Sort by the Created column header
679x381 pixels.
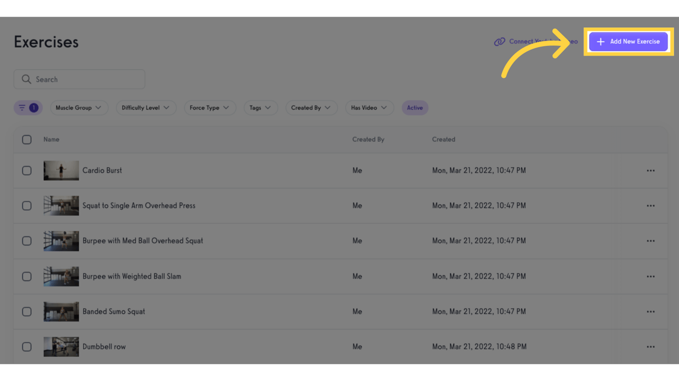(x=443, y=139)
